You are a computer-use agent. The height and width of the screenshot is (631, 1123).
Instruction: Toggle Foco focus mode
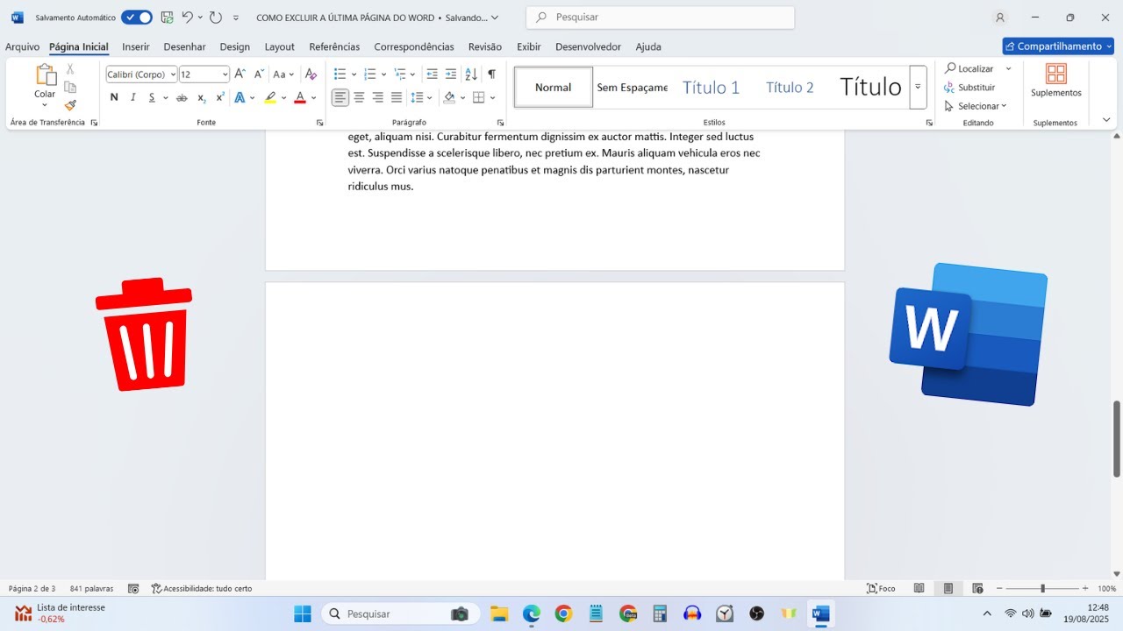pos(881,588)
